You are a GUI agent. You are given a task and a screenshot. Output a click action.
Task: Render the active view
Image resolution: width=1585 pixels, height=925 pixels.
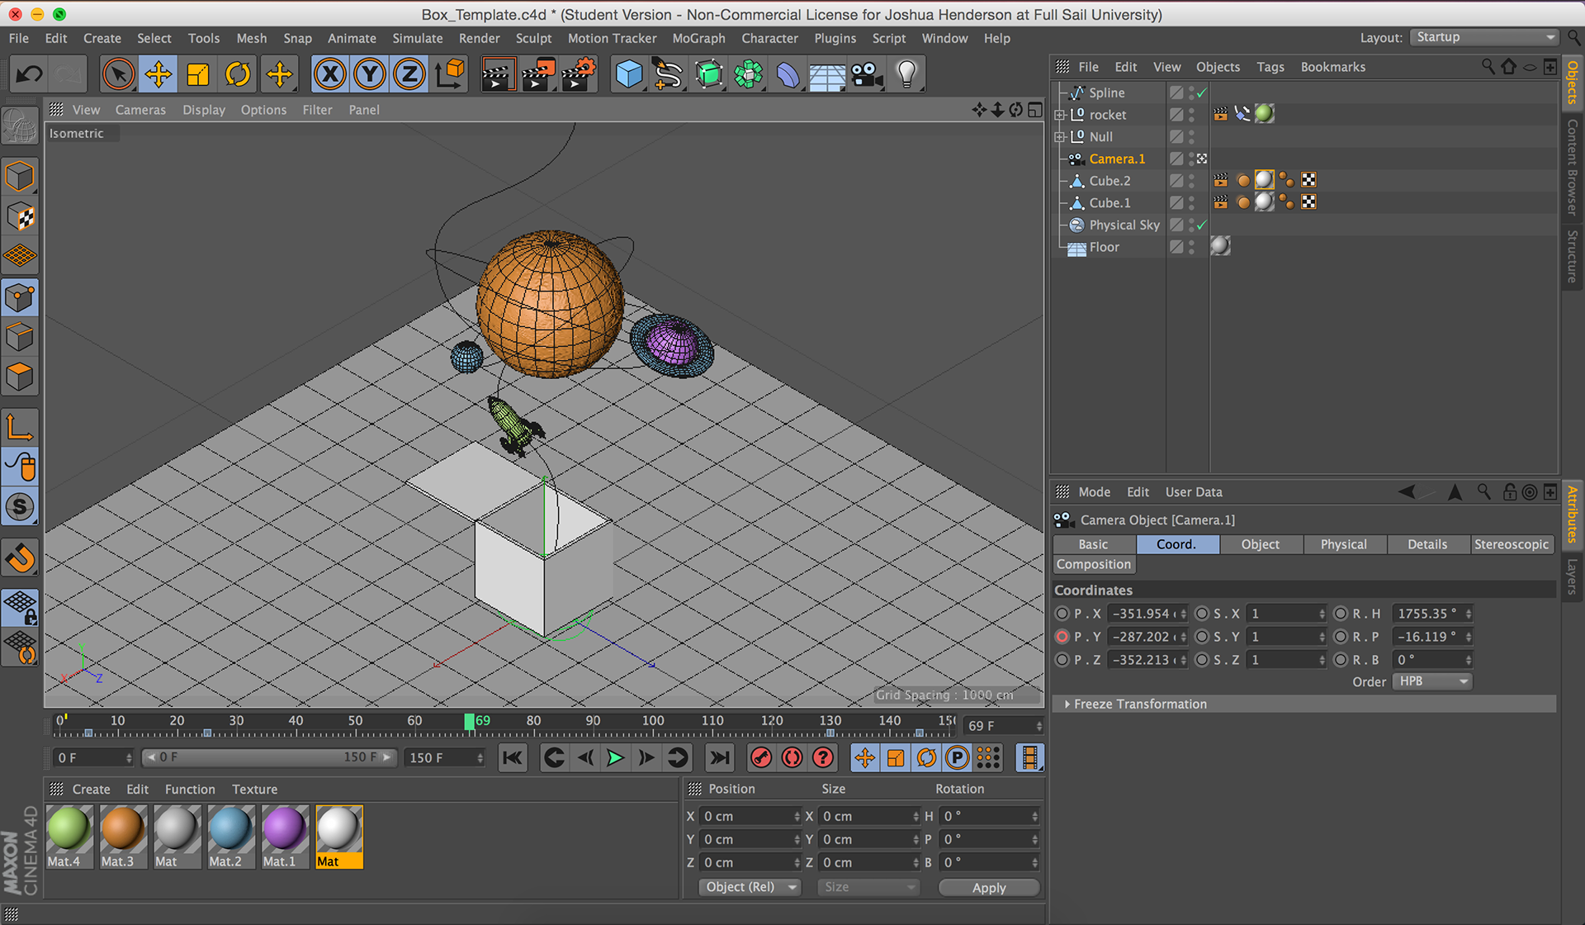(x=499, y=74)
